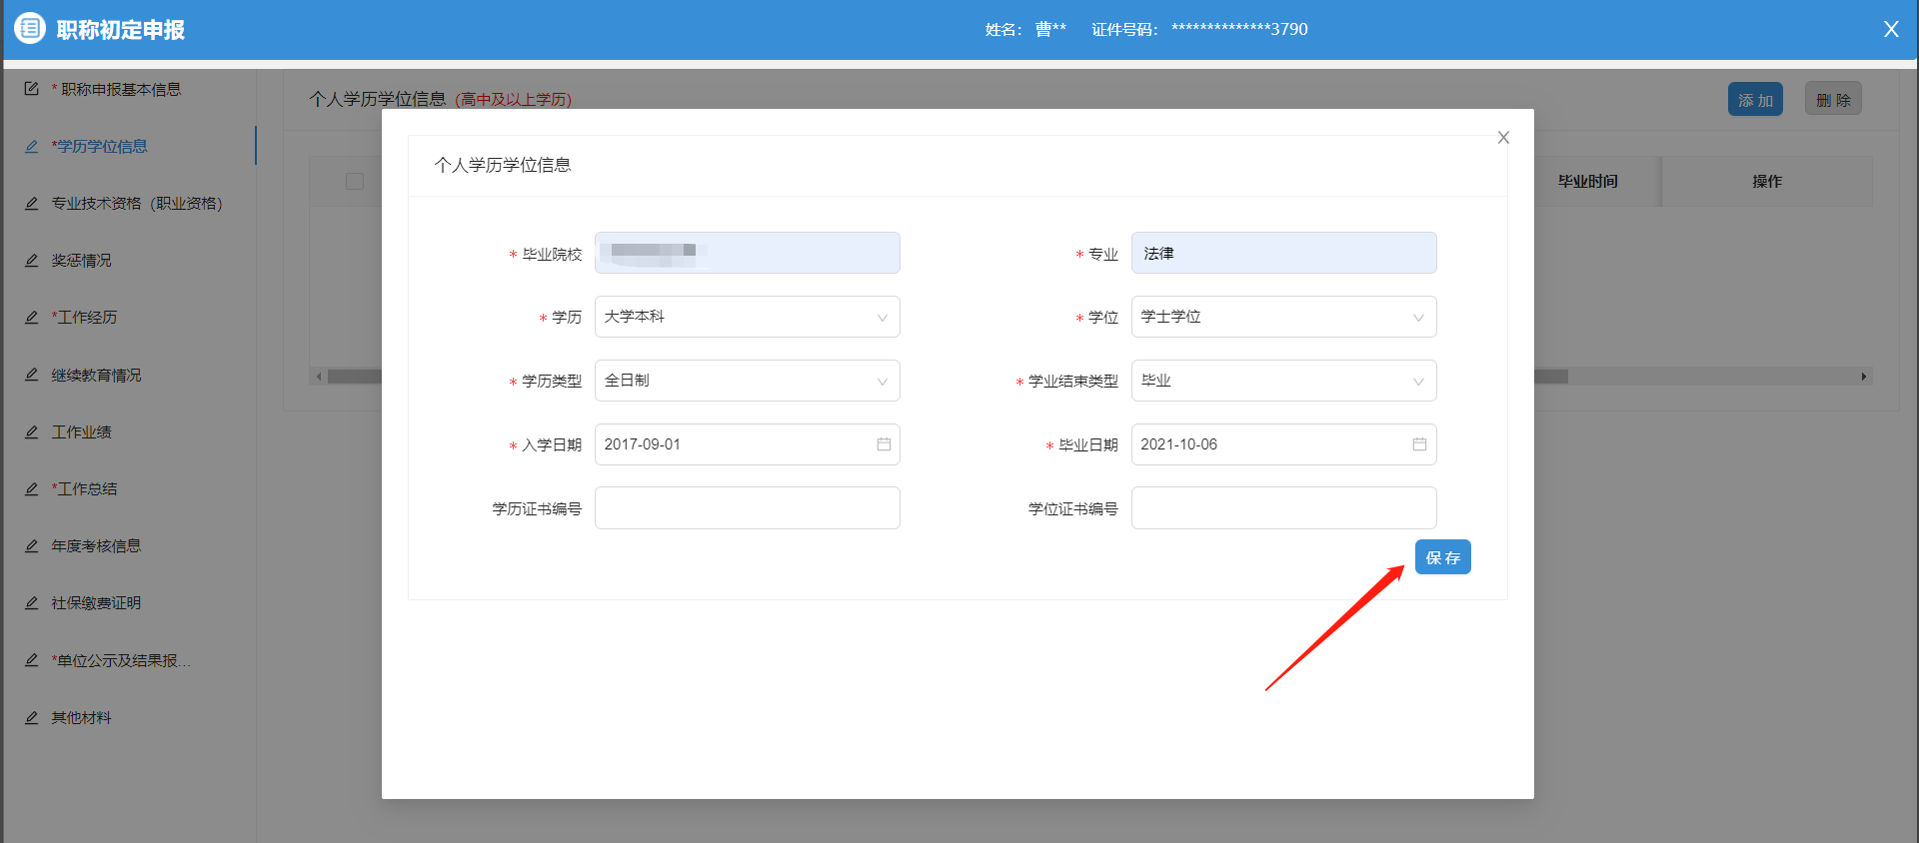Image resolution: width=1919 pixels, height=843 pixels.
Task: Click the 毕业日期 field 2021-10-06
Action: (1283, 444)
